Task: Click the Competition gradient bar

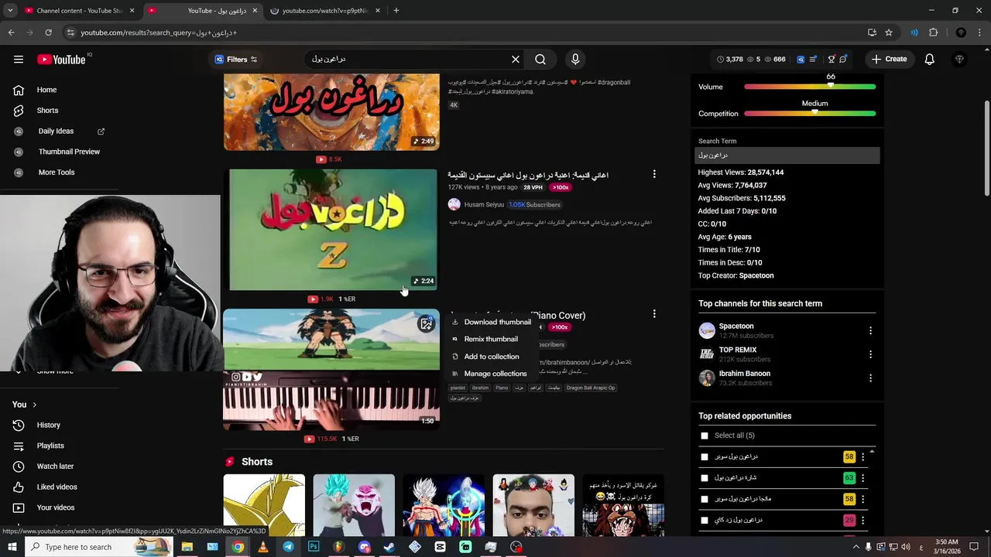Action: 810,114
